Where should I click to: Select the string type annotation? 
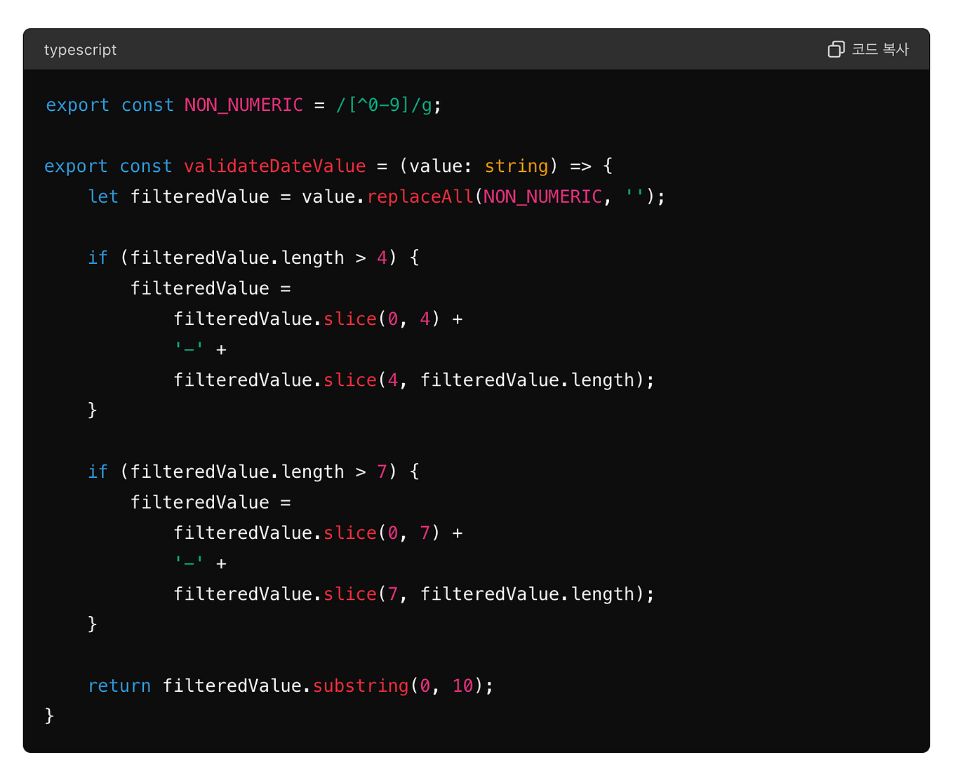517,166
